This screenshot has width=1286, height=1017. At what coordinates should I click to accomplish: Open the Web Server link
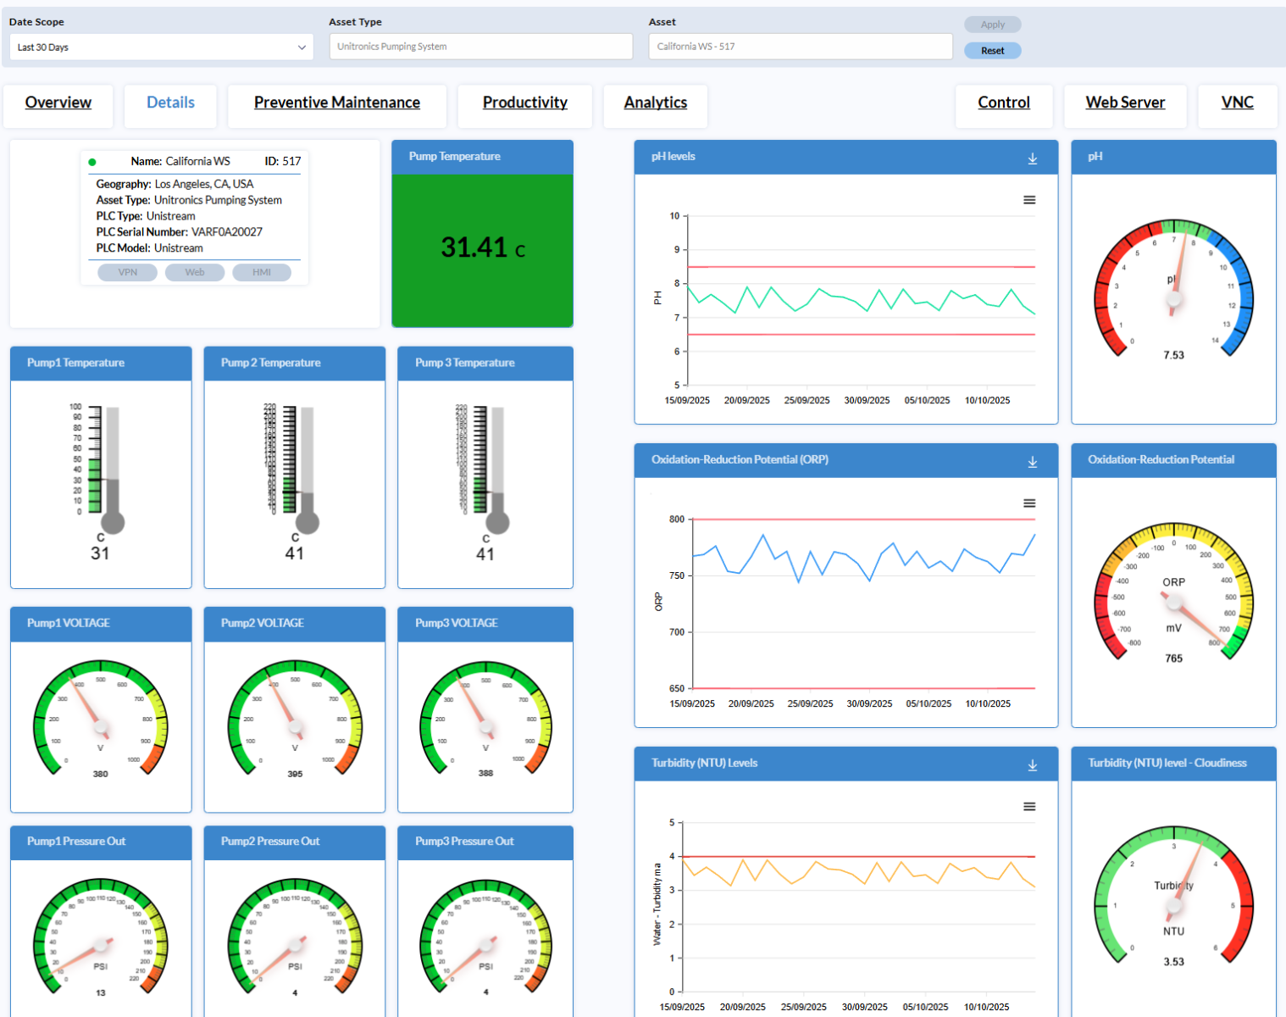[x=1124, y=103]
